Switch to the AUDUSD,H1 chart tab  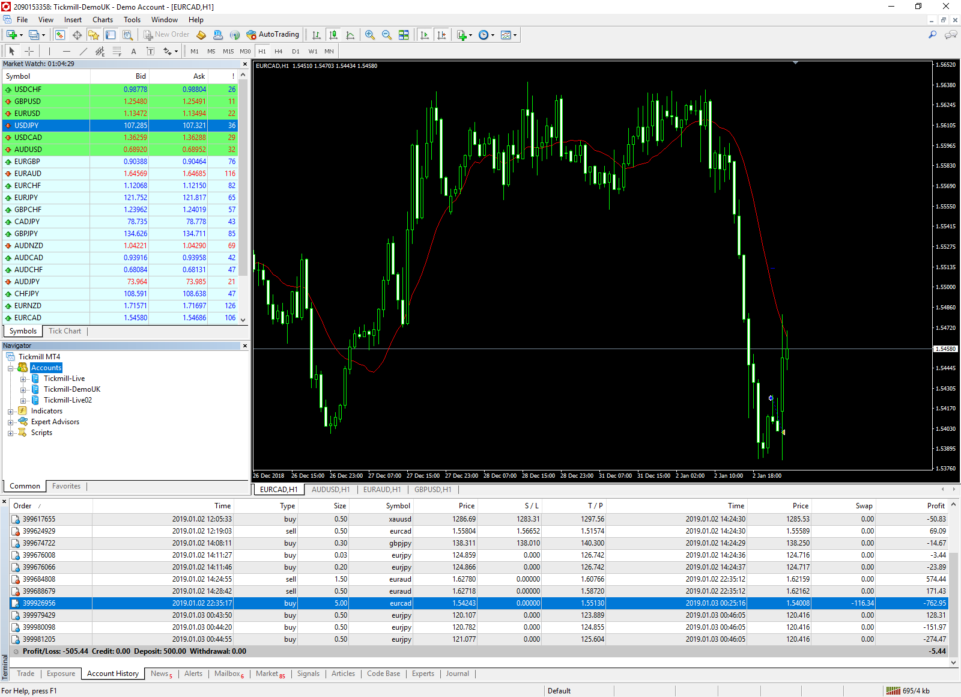point(330,490)
